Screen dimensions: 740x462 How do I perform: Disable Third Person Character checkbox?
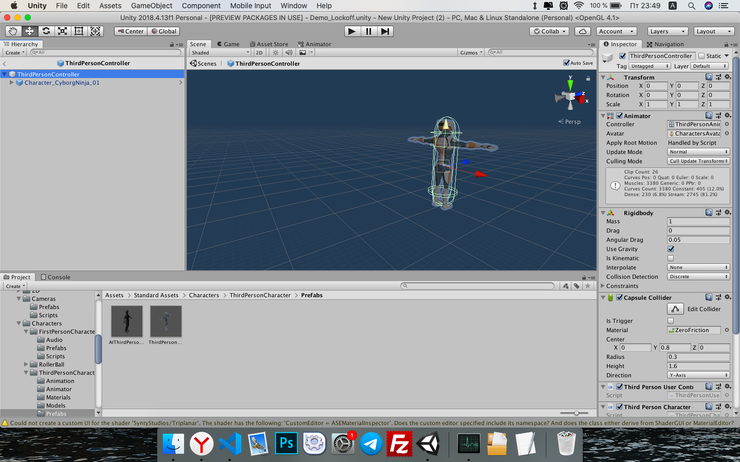pyautogui.click(x=619, y=407)
